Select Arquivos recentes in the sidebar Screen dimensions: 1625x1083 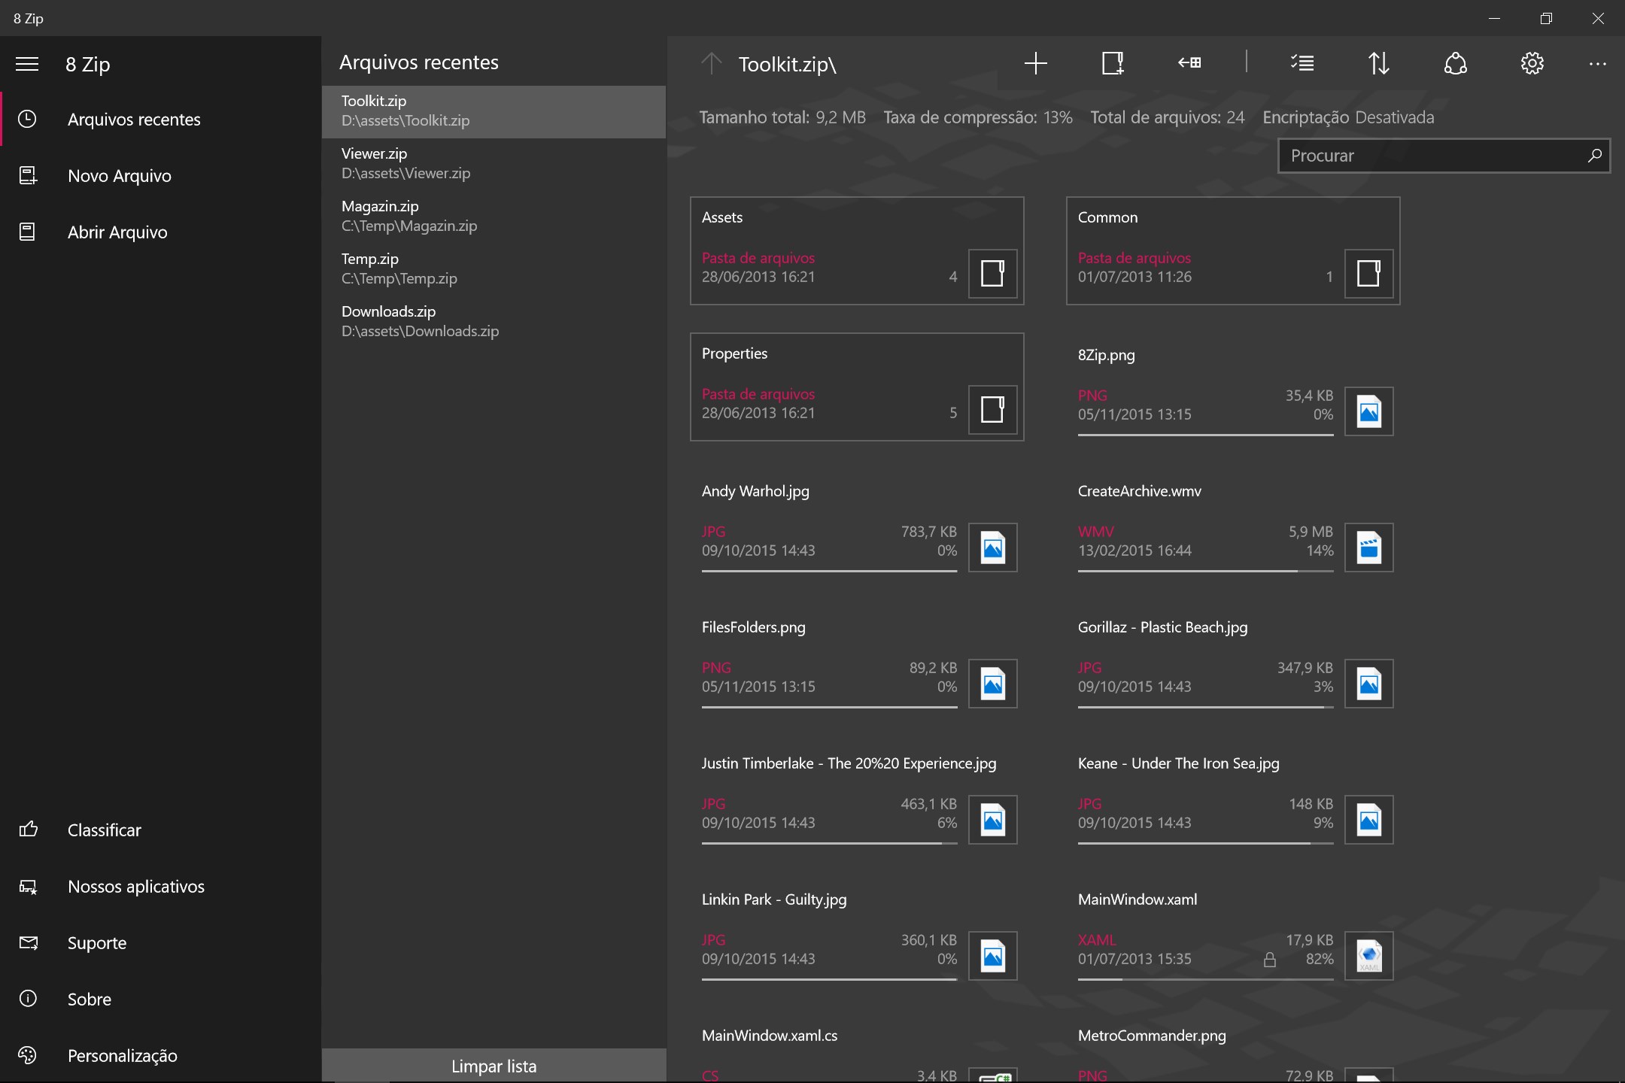pos(161,119)
